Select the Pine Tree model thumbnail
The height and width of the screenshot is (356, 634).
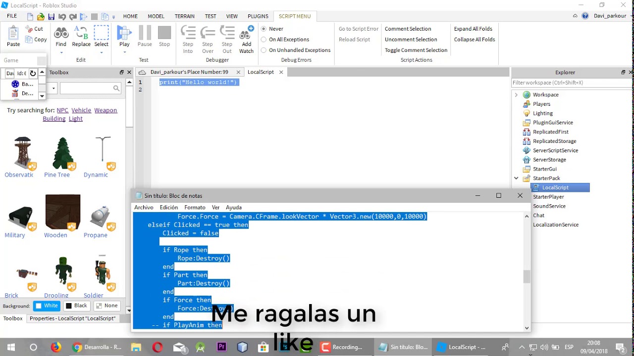coord(62,154)
